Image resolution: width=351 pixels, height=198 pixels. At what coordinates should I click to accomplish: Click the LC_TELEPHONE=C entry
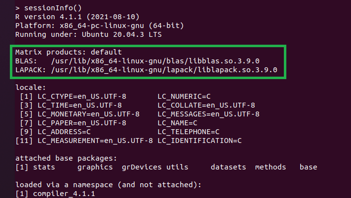click(x=189, y=132)
